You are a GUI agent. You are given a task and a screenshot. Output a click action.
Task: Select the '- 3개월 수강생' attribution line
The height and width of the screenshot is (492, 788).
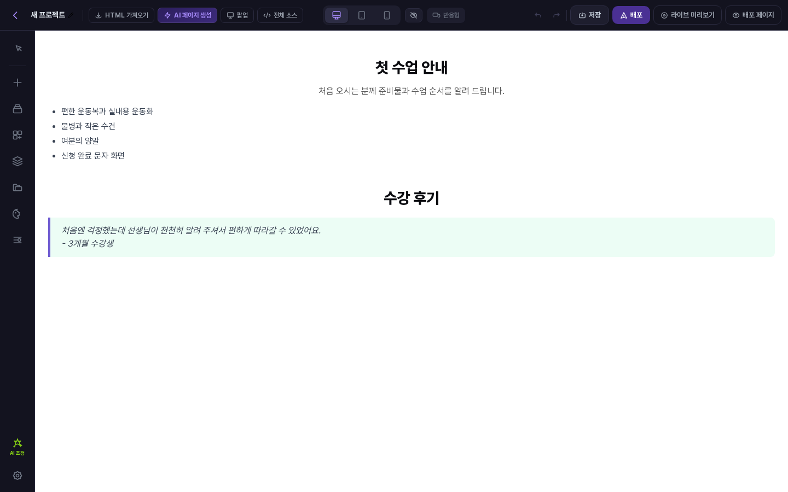(x=88, y=244)
